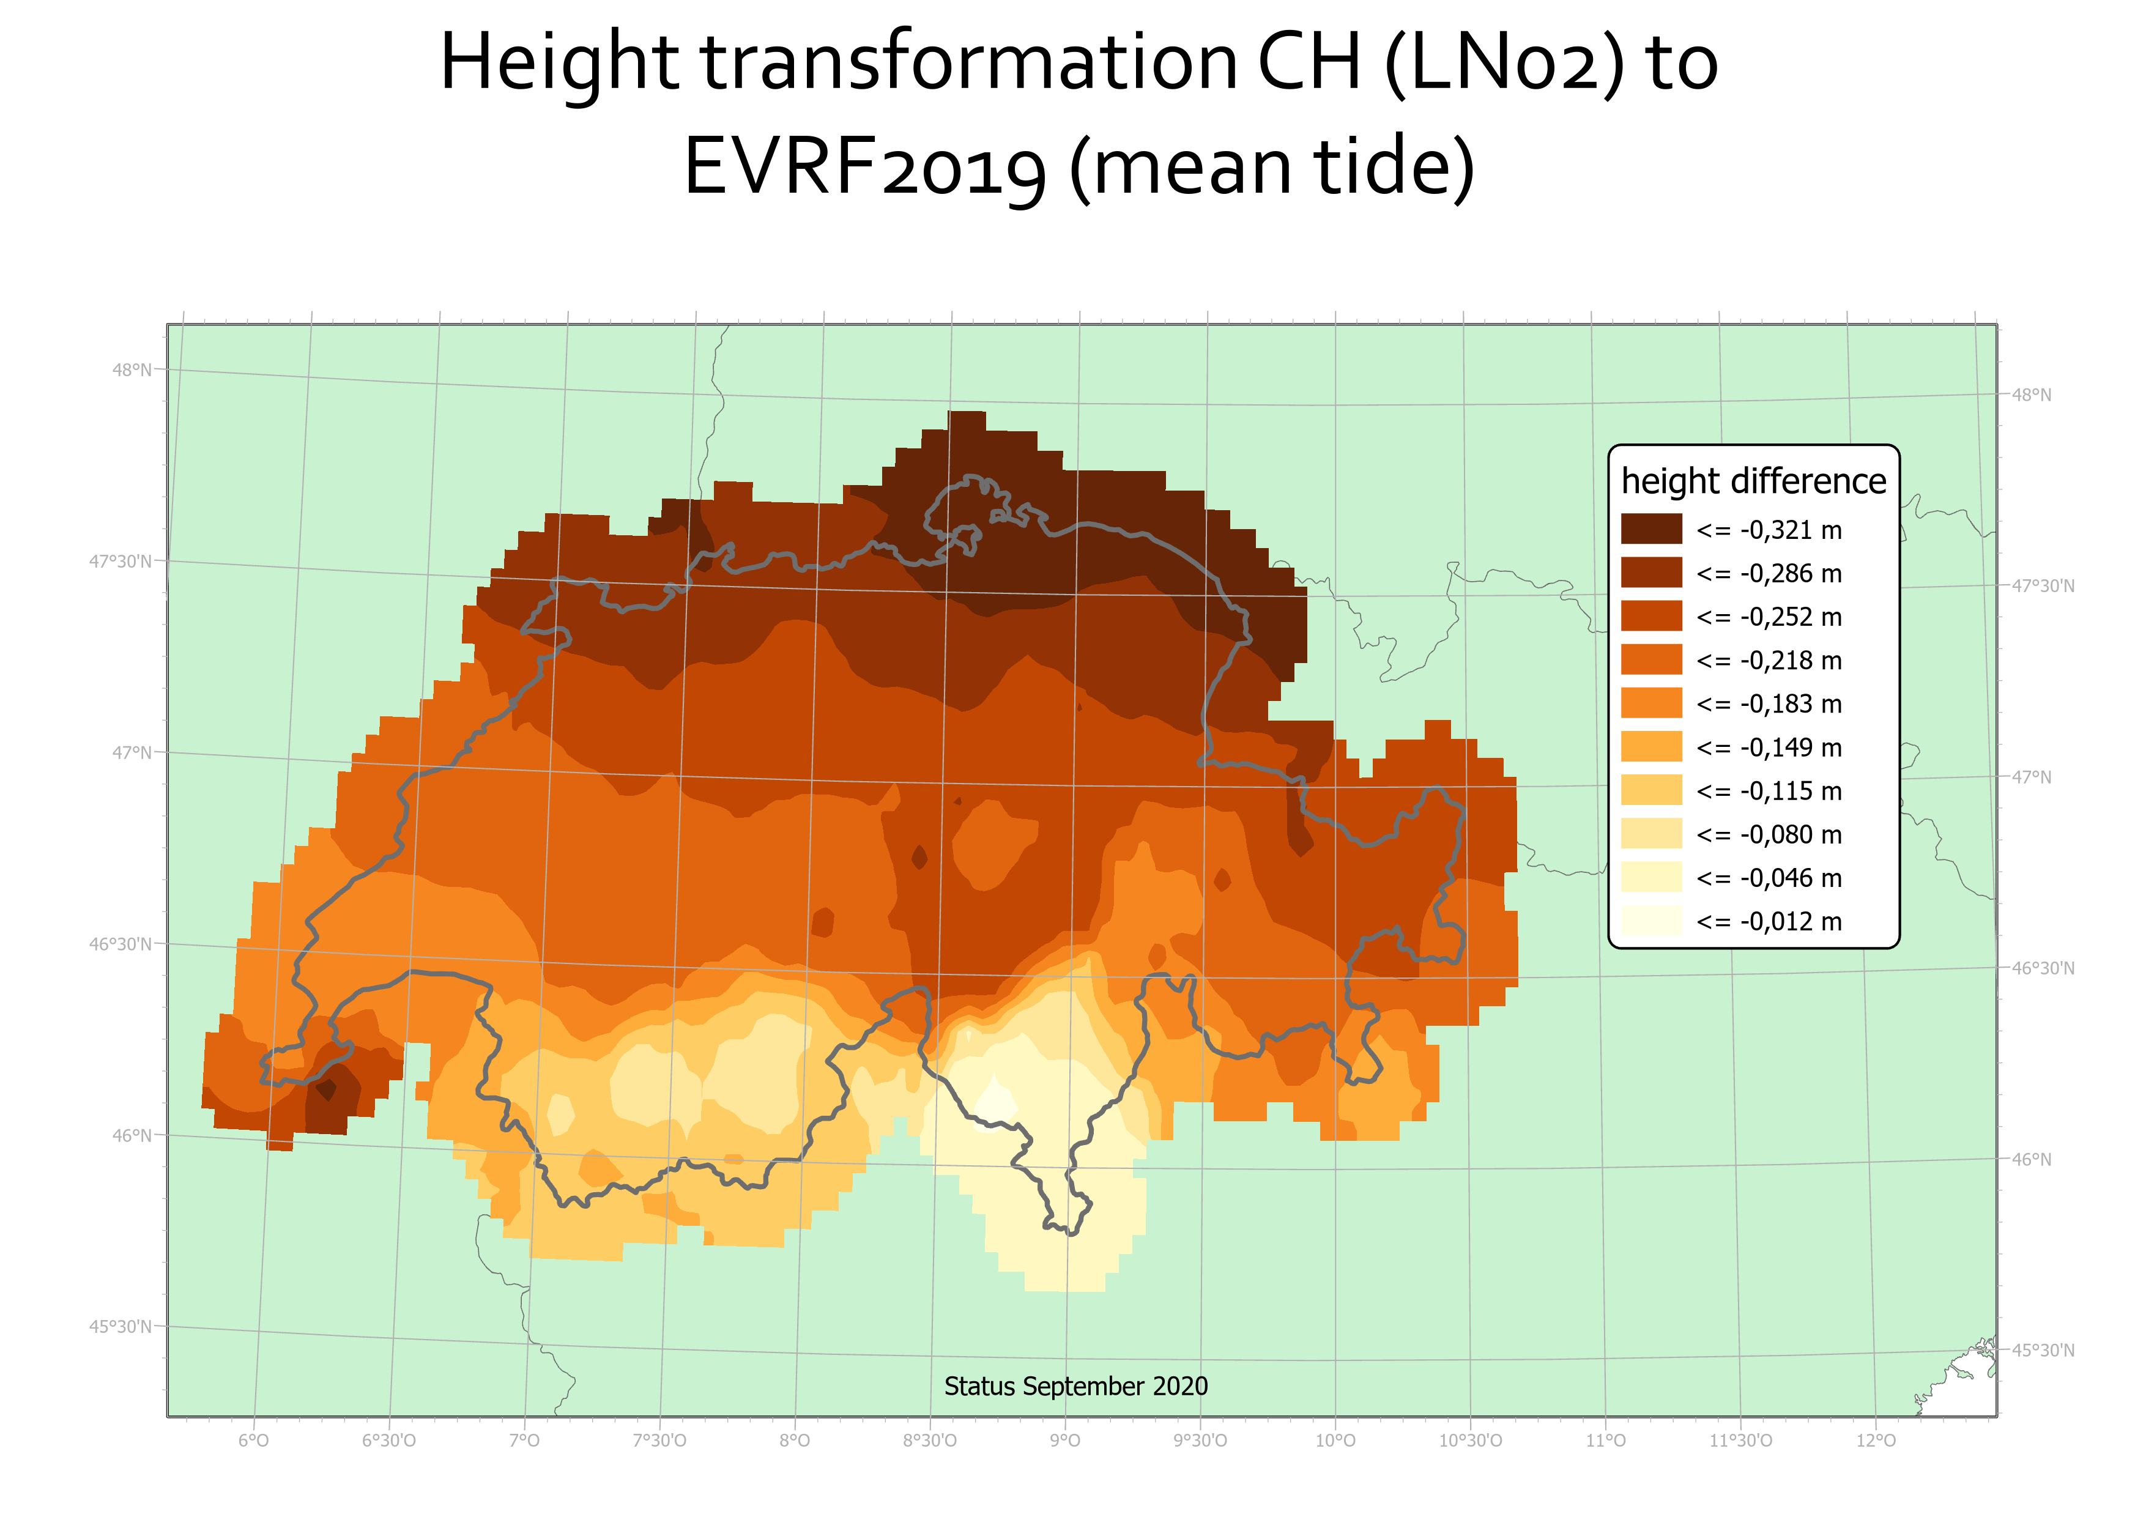Click the '<= -0,149 m' legend label
Screen dimensions: 2146x1517
click(x=1769, y=747)
